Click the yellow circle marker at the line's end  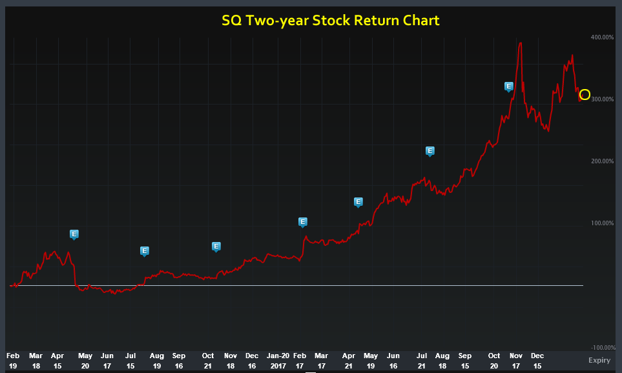tap(585, 95)
